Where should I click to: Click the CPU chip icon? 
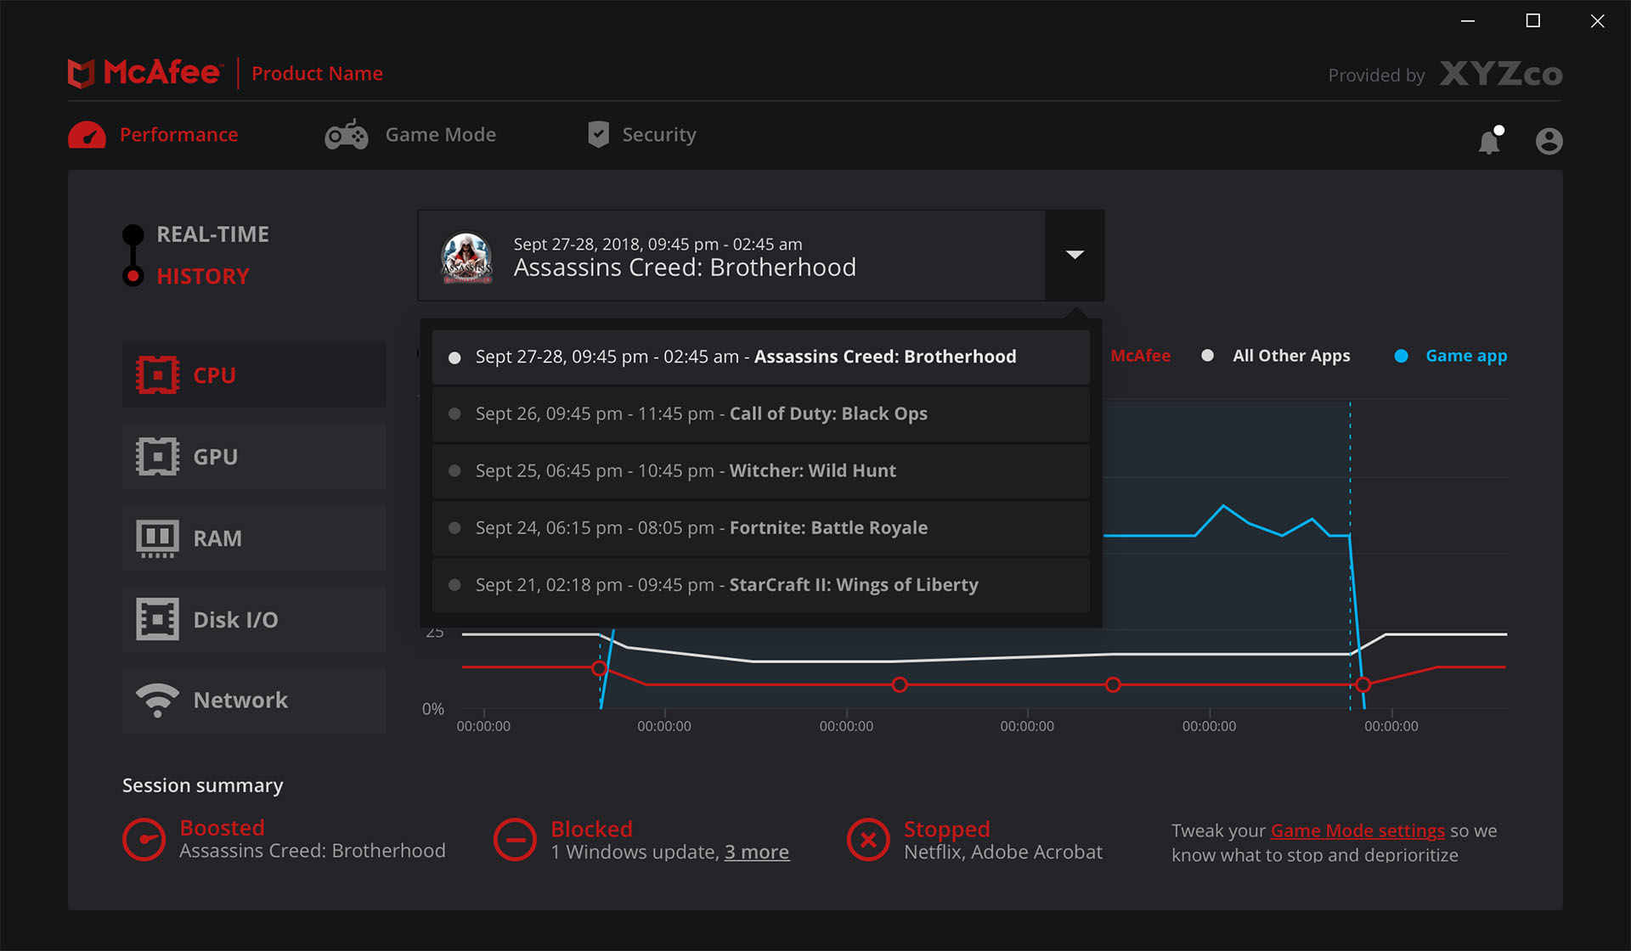click(157, 374)
